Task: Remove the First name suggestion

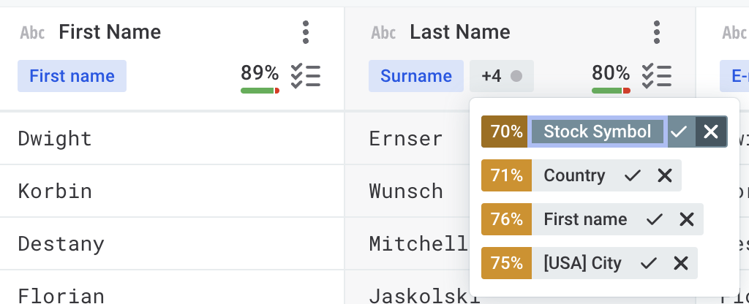Action: 687,219
